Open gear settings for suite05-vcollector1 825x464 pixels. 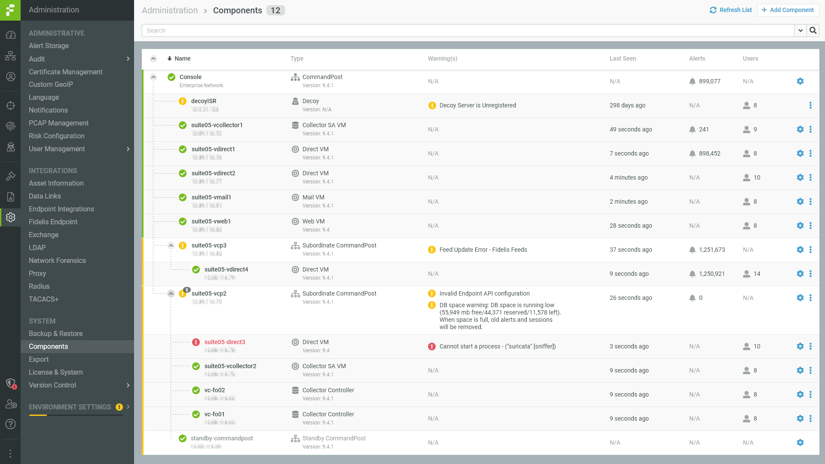[x=800, y=129]
